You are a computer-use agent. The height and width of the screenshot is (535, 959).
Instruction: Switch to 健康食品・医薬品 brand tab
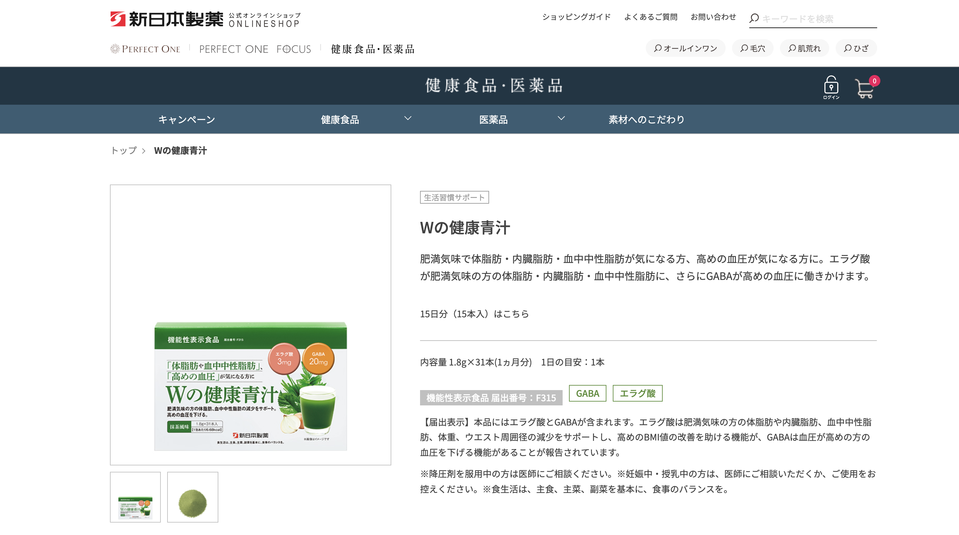tap(373, 49)
